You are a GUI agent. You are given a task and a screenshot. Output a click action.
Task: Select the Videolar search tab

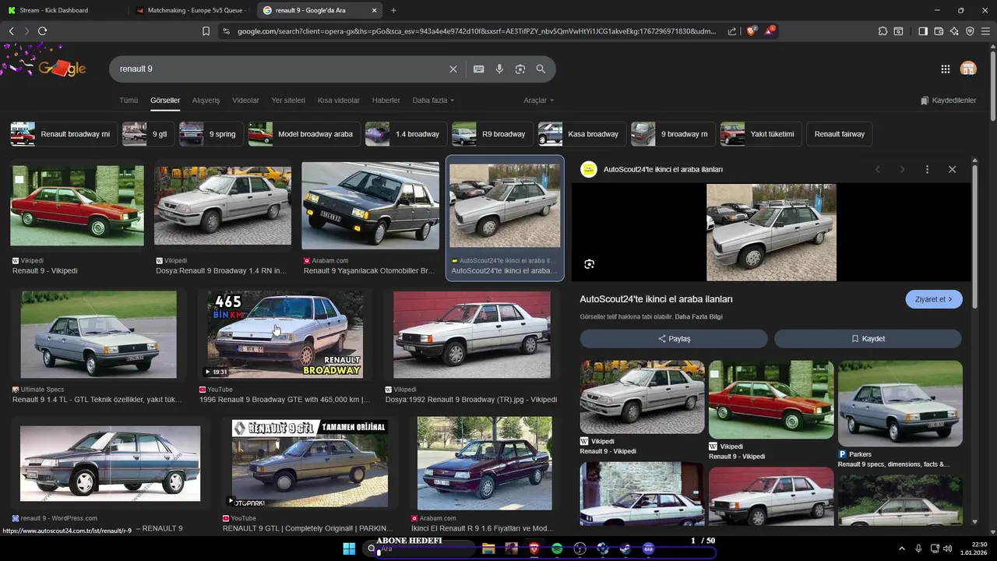245,101
